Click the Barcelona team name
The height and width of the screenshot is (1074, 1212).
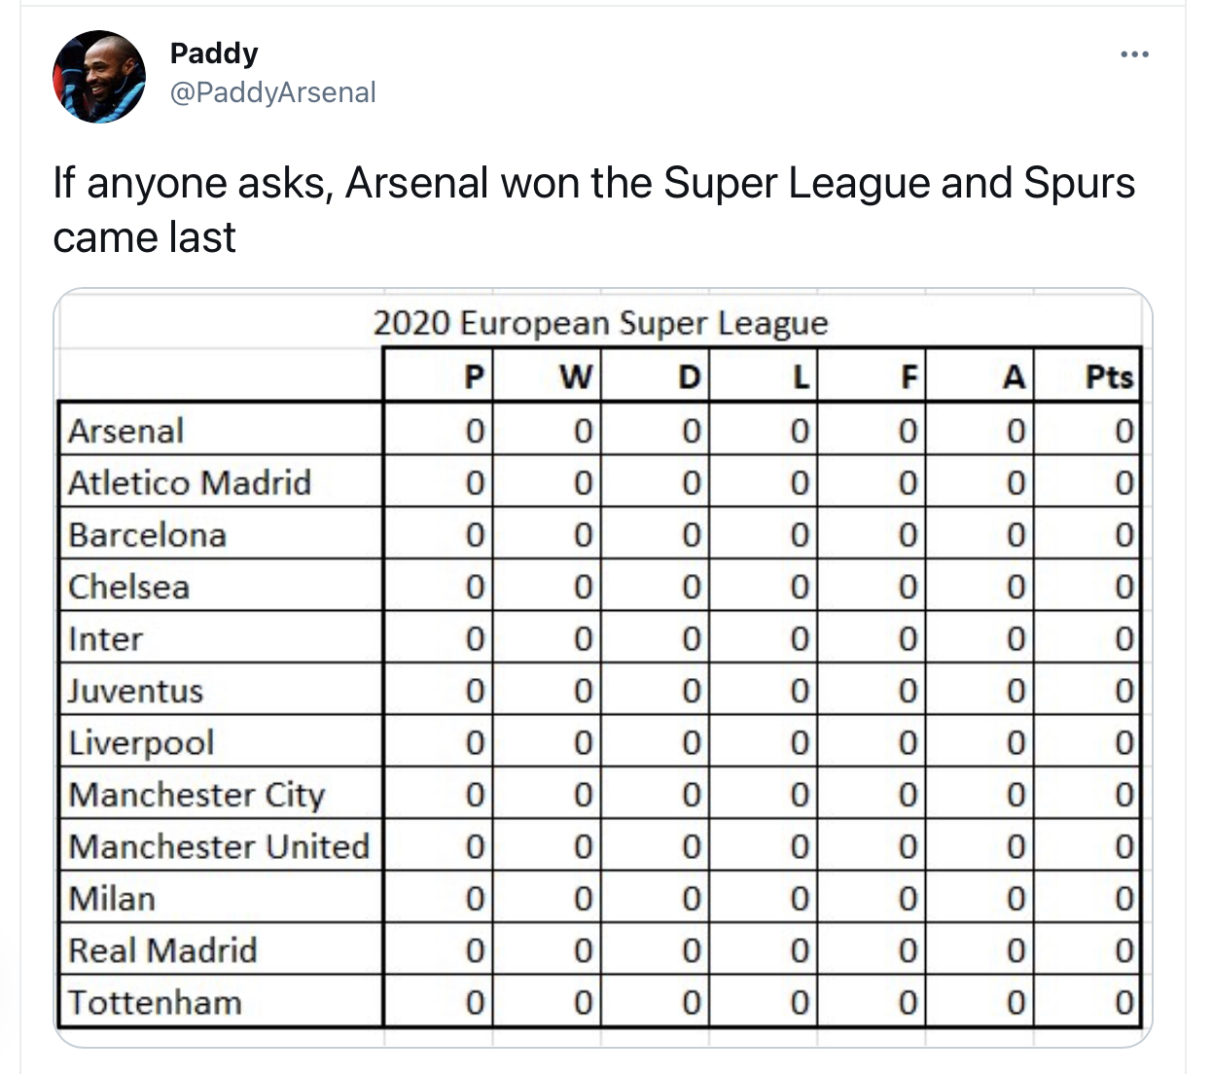point(147,535)
